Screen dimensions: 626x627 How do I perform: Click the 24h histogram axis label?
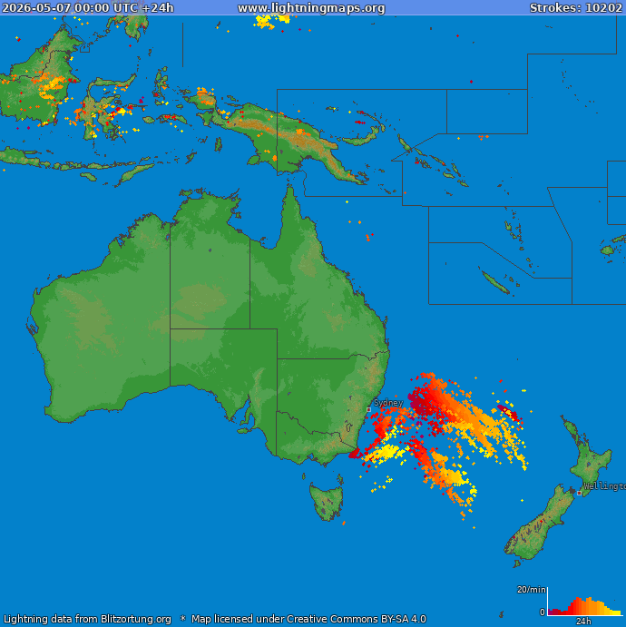coord(583,621)
